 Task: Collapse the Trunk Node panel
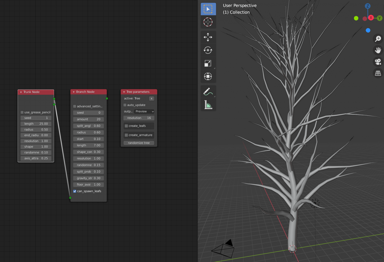21,92
